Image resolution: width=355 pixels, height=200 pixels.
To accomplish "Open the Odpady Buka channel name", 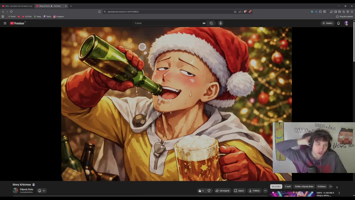I will (x=26, y=189).
